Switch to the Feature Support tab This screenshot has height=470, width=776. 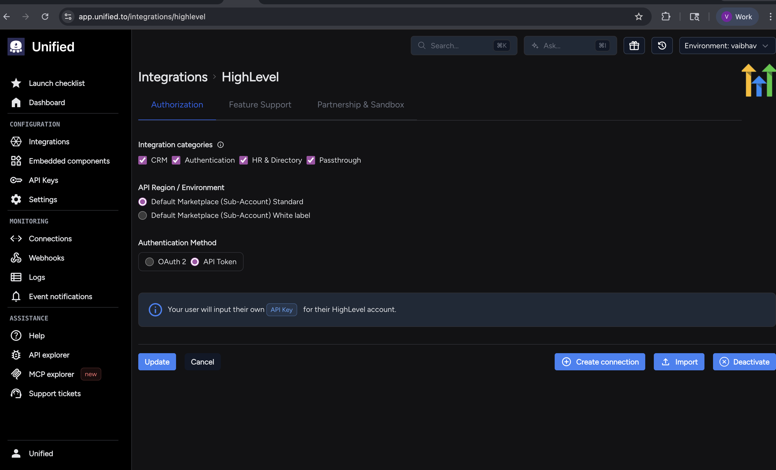[x=260, y=105]
